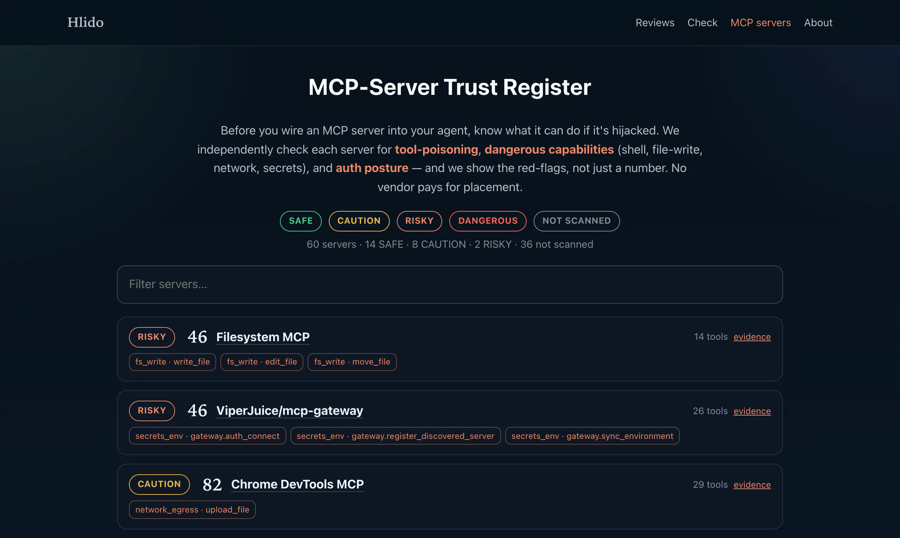Click the fs_write · move_file tag
The height and width of the screenshot is (538, 900).
352,362
